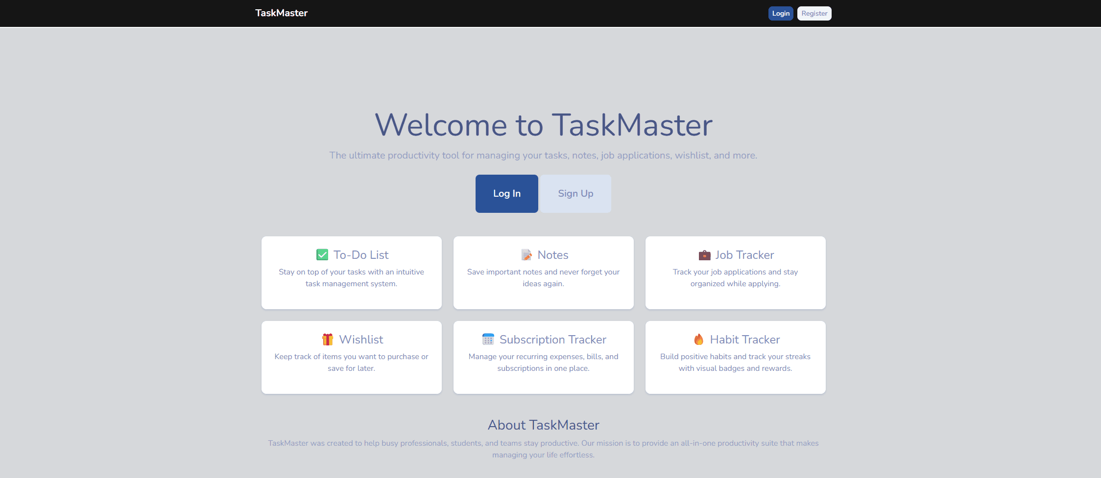Click the To-Do List checkmark icon

coord(321,254)
